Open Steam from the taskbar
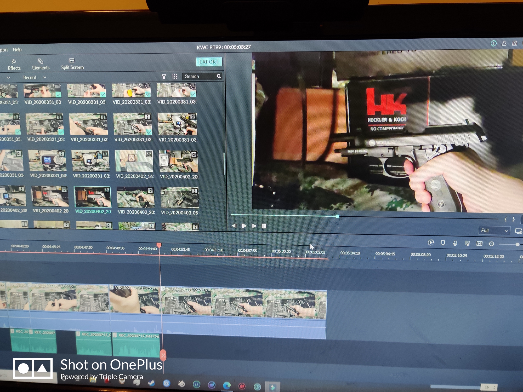 click(x=151, y=383)
